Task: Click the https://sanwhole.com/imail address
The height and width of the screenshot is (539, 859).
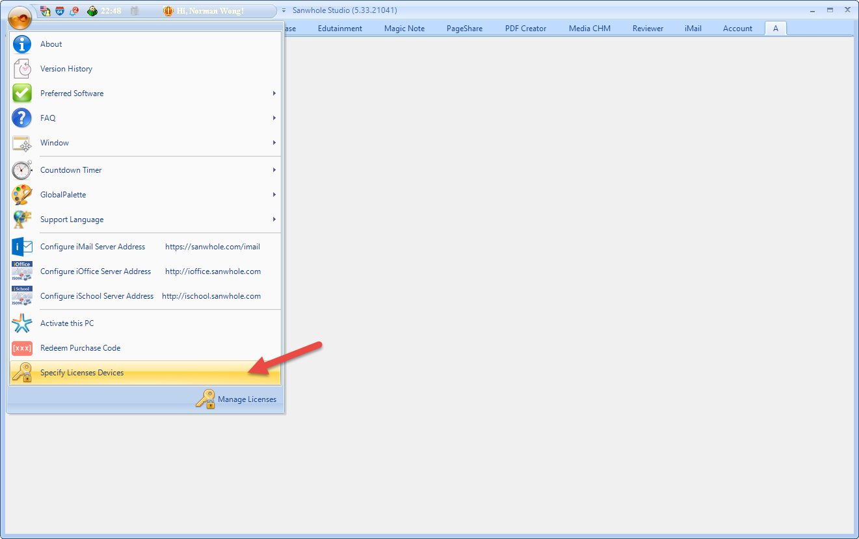Action: click(213, 247)
